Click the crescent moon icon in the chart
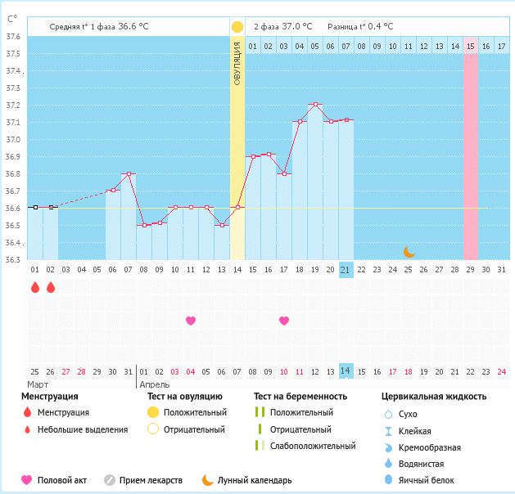 click(x=409, y=252)
